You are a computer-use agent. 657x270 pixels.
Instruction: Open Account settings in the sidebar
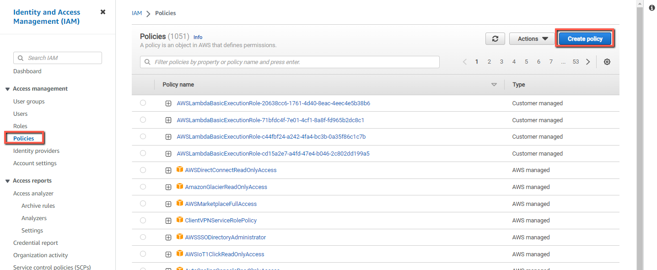pos(35,163)
